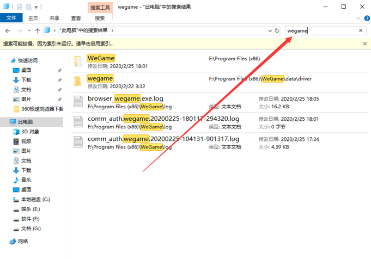
Task: Open 软件 (F:) drive
Action: coord(30,219)
